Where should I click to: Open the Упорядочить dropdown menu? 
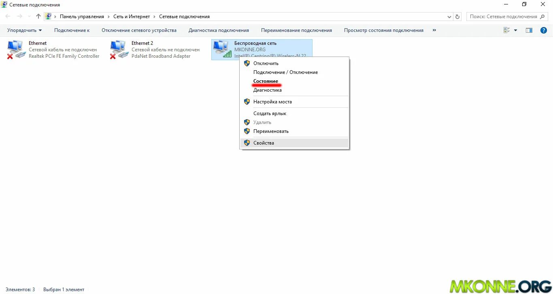[x=25, y=30]
